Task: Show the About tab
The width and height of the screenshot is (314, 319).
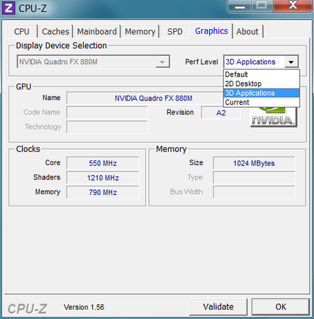Action: click(247, 31)
